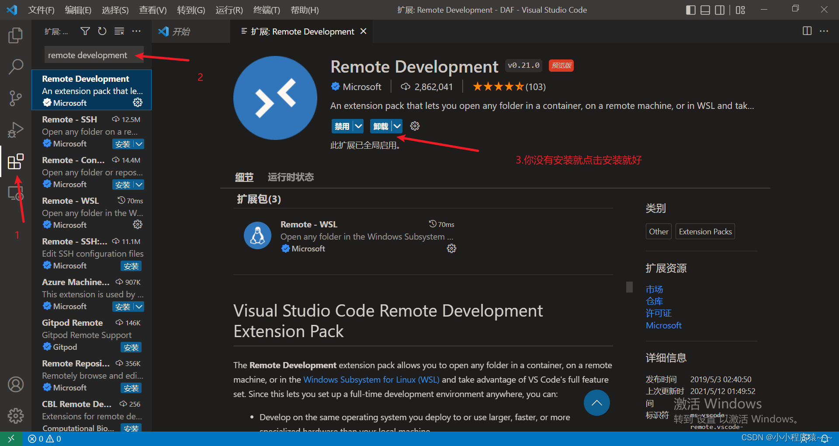The image size is (839, 446).
Task: Expand Azure Machine Learning install dropdown arrow
Action: tap(139, 307)
